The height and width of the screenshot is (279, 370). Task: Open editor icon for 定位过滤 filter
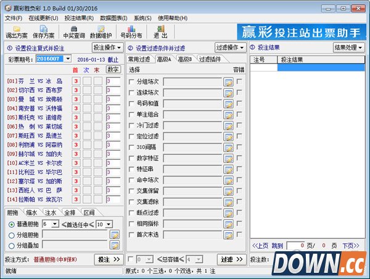tap(228, 137)
